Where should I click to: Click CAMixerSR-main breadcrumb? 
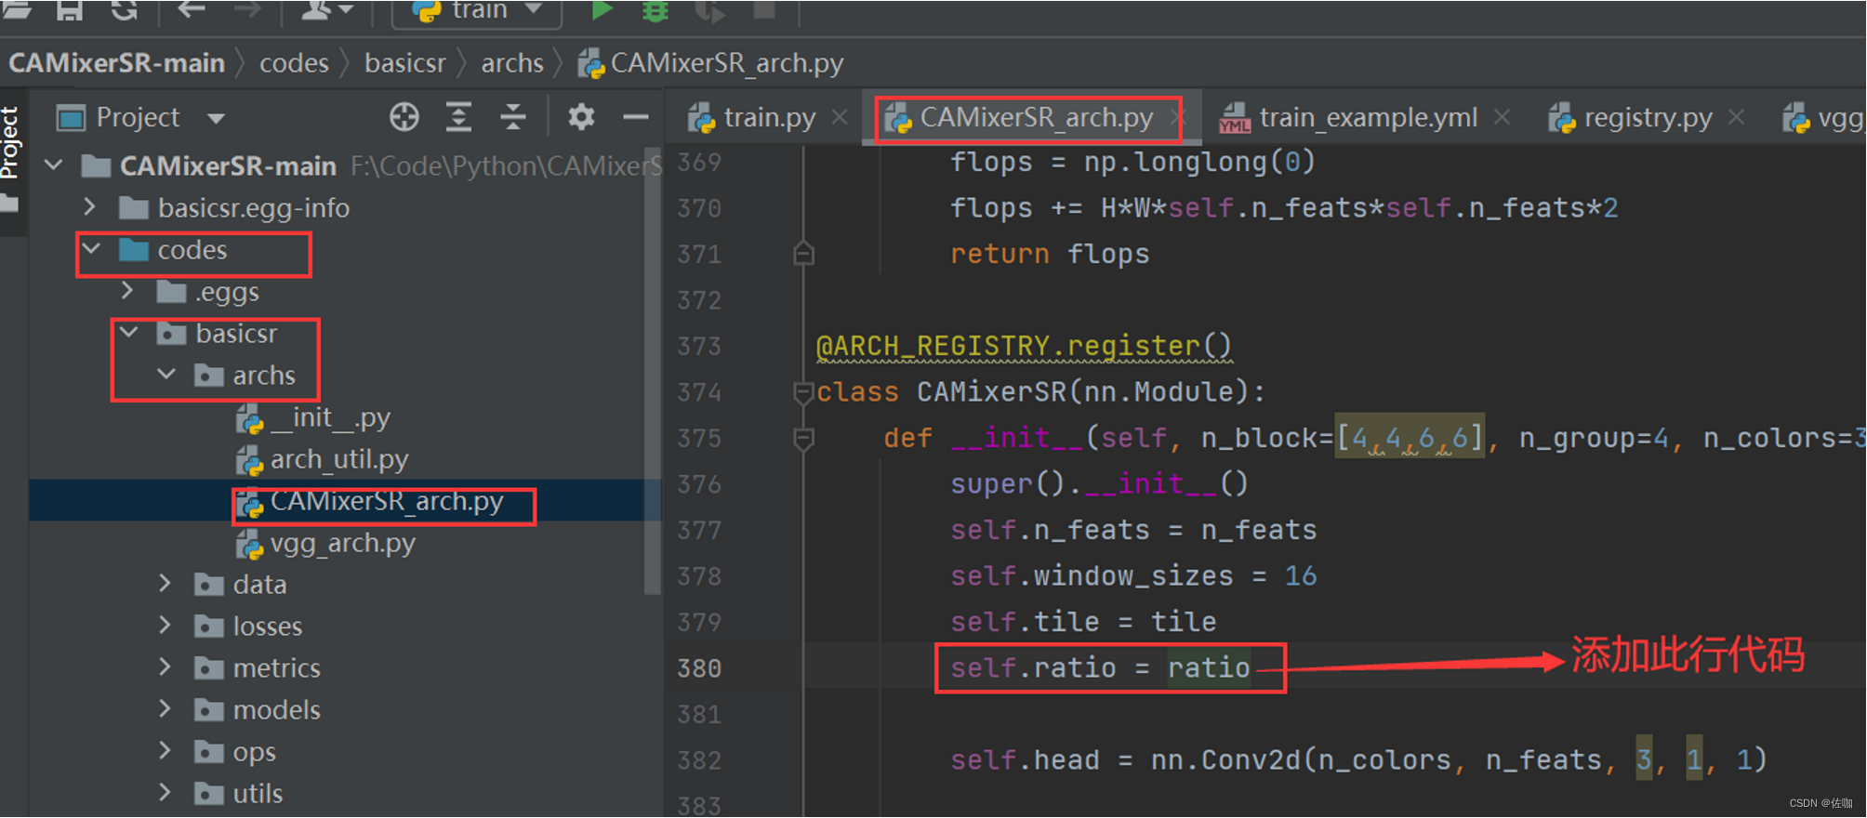tap(117, 63)
